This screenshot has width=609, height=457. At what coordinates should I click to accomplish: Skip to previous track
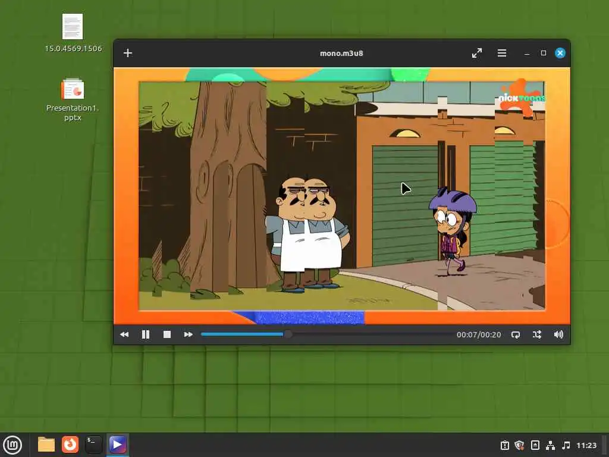click(x=124, y=334)
